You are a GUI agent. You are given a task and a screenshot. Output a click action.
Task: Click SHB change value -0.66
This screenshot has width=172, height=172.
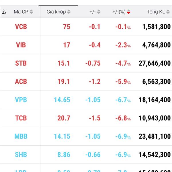tap(93, 155)
